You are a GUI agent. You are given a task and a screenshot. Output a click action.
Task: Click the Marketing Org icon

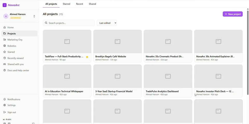(5, 40)
